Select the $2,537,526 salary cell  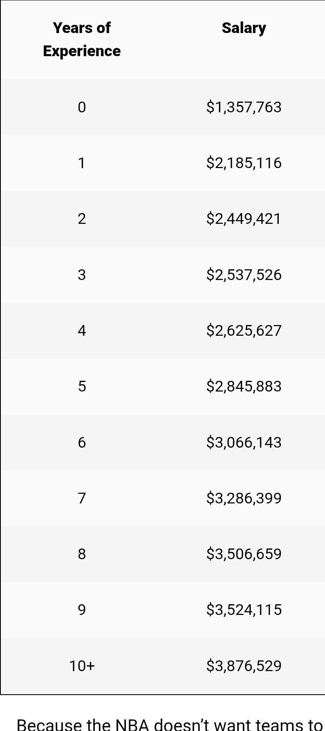244,275
